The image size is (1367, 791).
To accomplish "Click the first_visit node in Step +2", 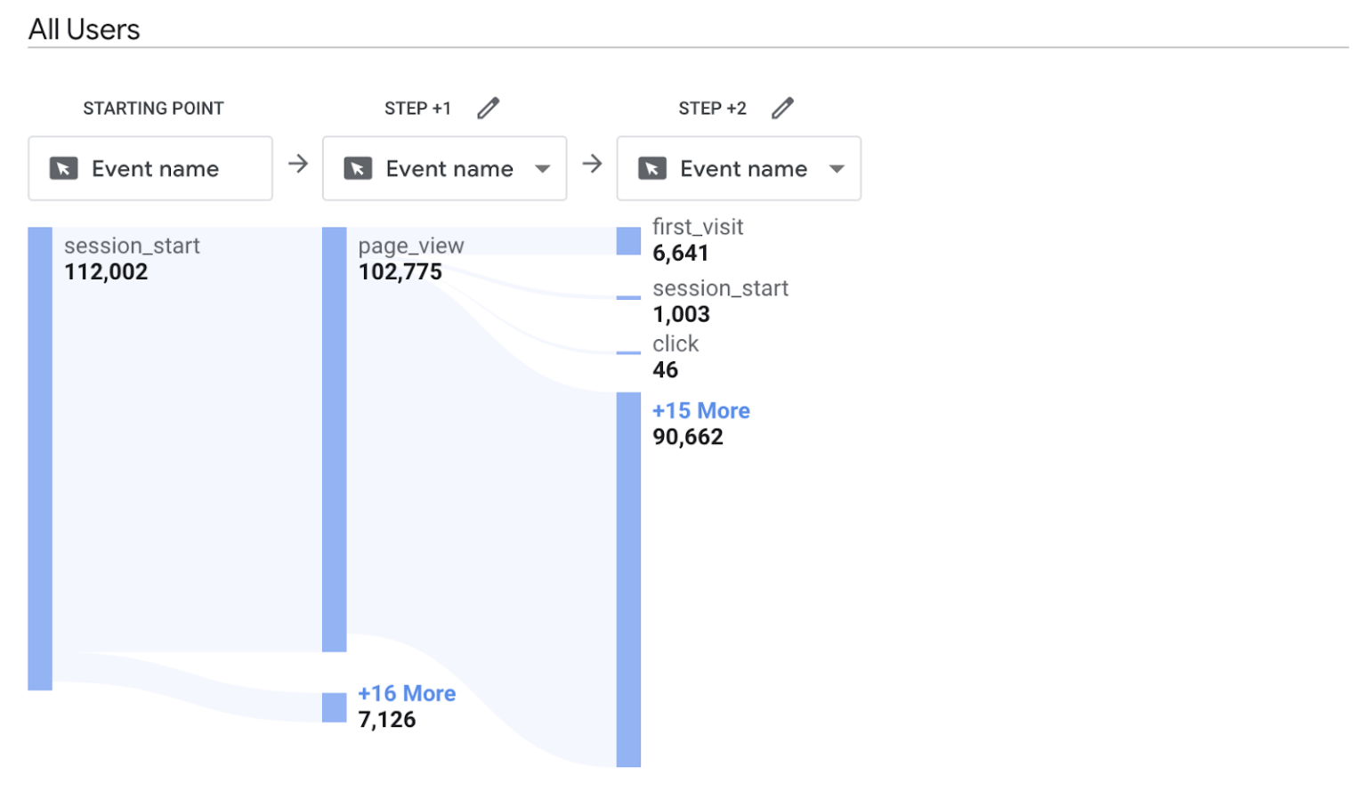I will 627,242.
